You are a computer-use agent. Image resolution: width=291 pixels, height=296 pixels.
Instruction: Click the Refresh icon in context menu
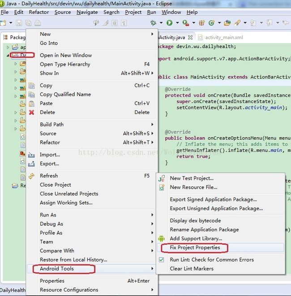tap(31, 176)
